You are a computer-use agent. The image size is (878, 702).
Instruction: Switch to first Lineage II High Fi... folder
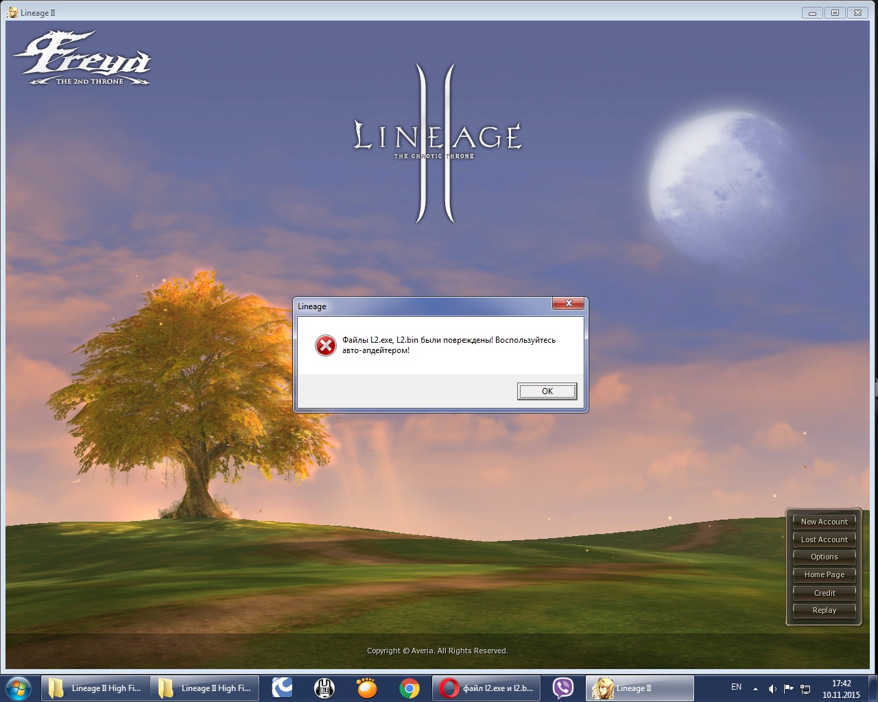pyautogui.click(x=95, y=688)
